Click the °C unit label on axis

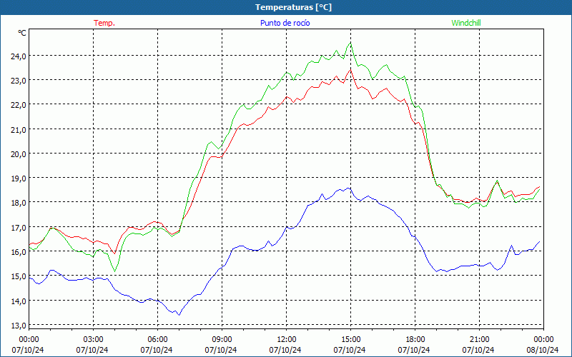(x=22, y=33)
